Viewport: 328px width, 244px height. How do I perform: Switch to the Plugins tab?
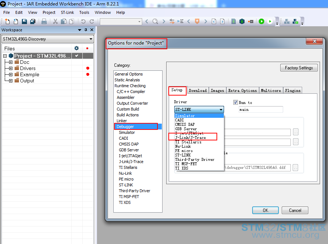pos(293,90)
